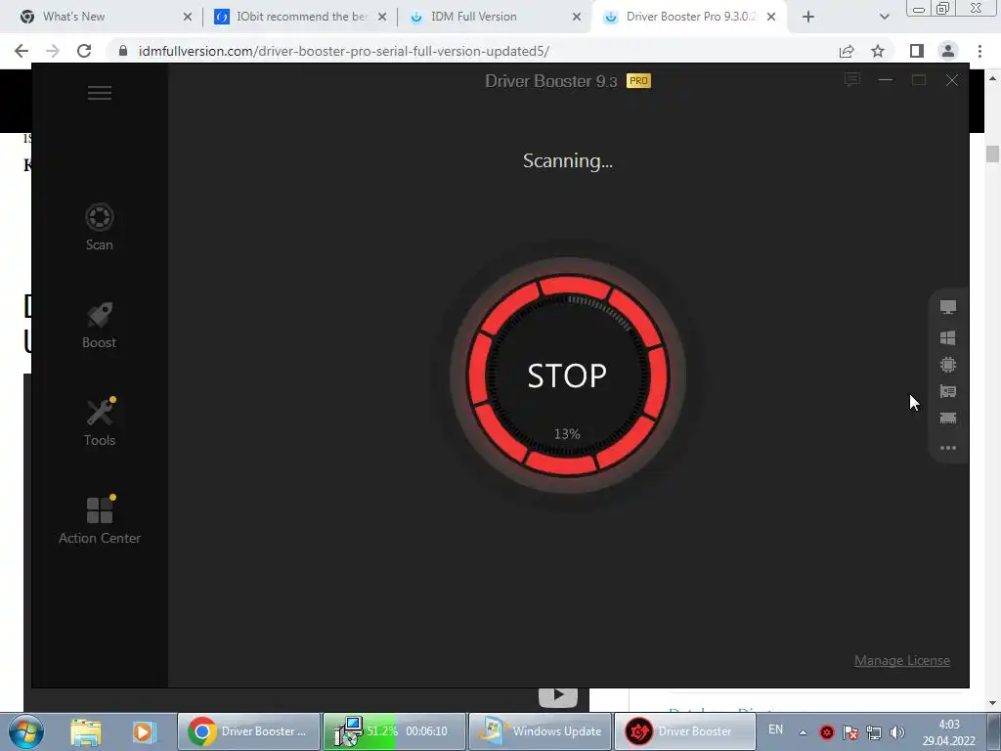
Task: Show CPU chip info in side panel
Action: click(948, 365)
